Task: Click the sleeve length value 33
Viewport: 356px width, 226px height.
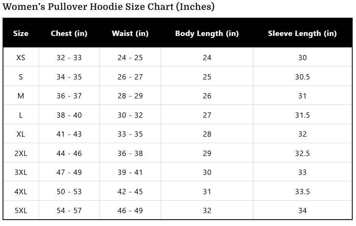Action: [302, 172]
